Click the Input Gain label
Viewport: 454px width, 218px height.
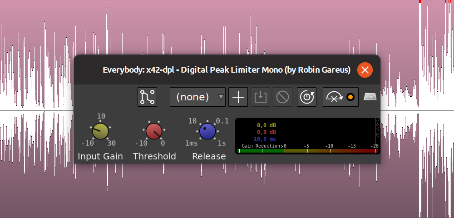(x=100, y=156)
